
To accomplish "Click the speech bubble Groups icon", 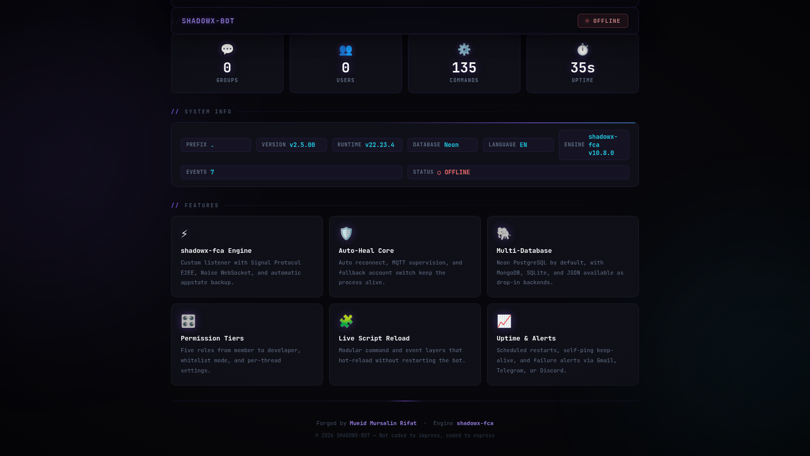I will [x=227, y=49].
